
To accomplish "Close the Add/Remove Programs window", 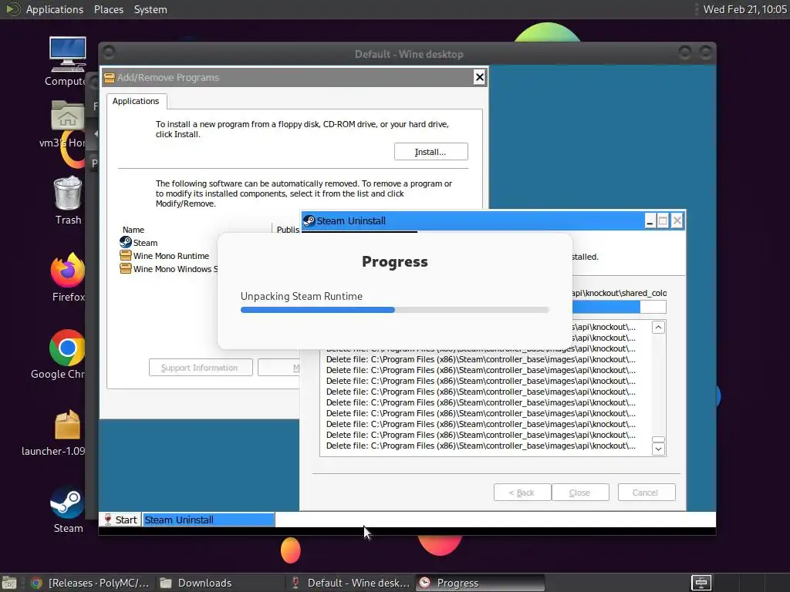I will coord(479,77).
